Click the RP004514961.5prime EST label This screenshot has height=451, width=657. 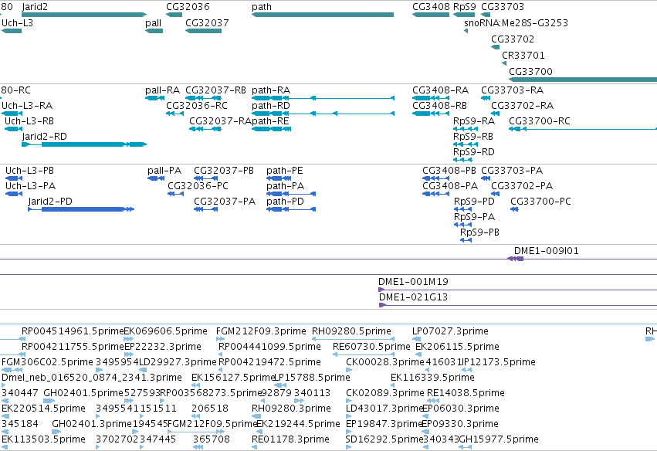73,331
